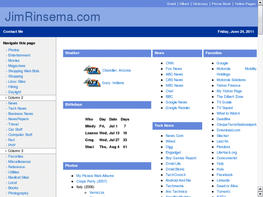Open the Engadget link
This screenshot has width=263, height=197.
pos(173,153)
